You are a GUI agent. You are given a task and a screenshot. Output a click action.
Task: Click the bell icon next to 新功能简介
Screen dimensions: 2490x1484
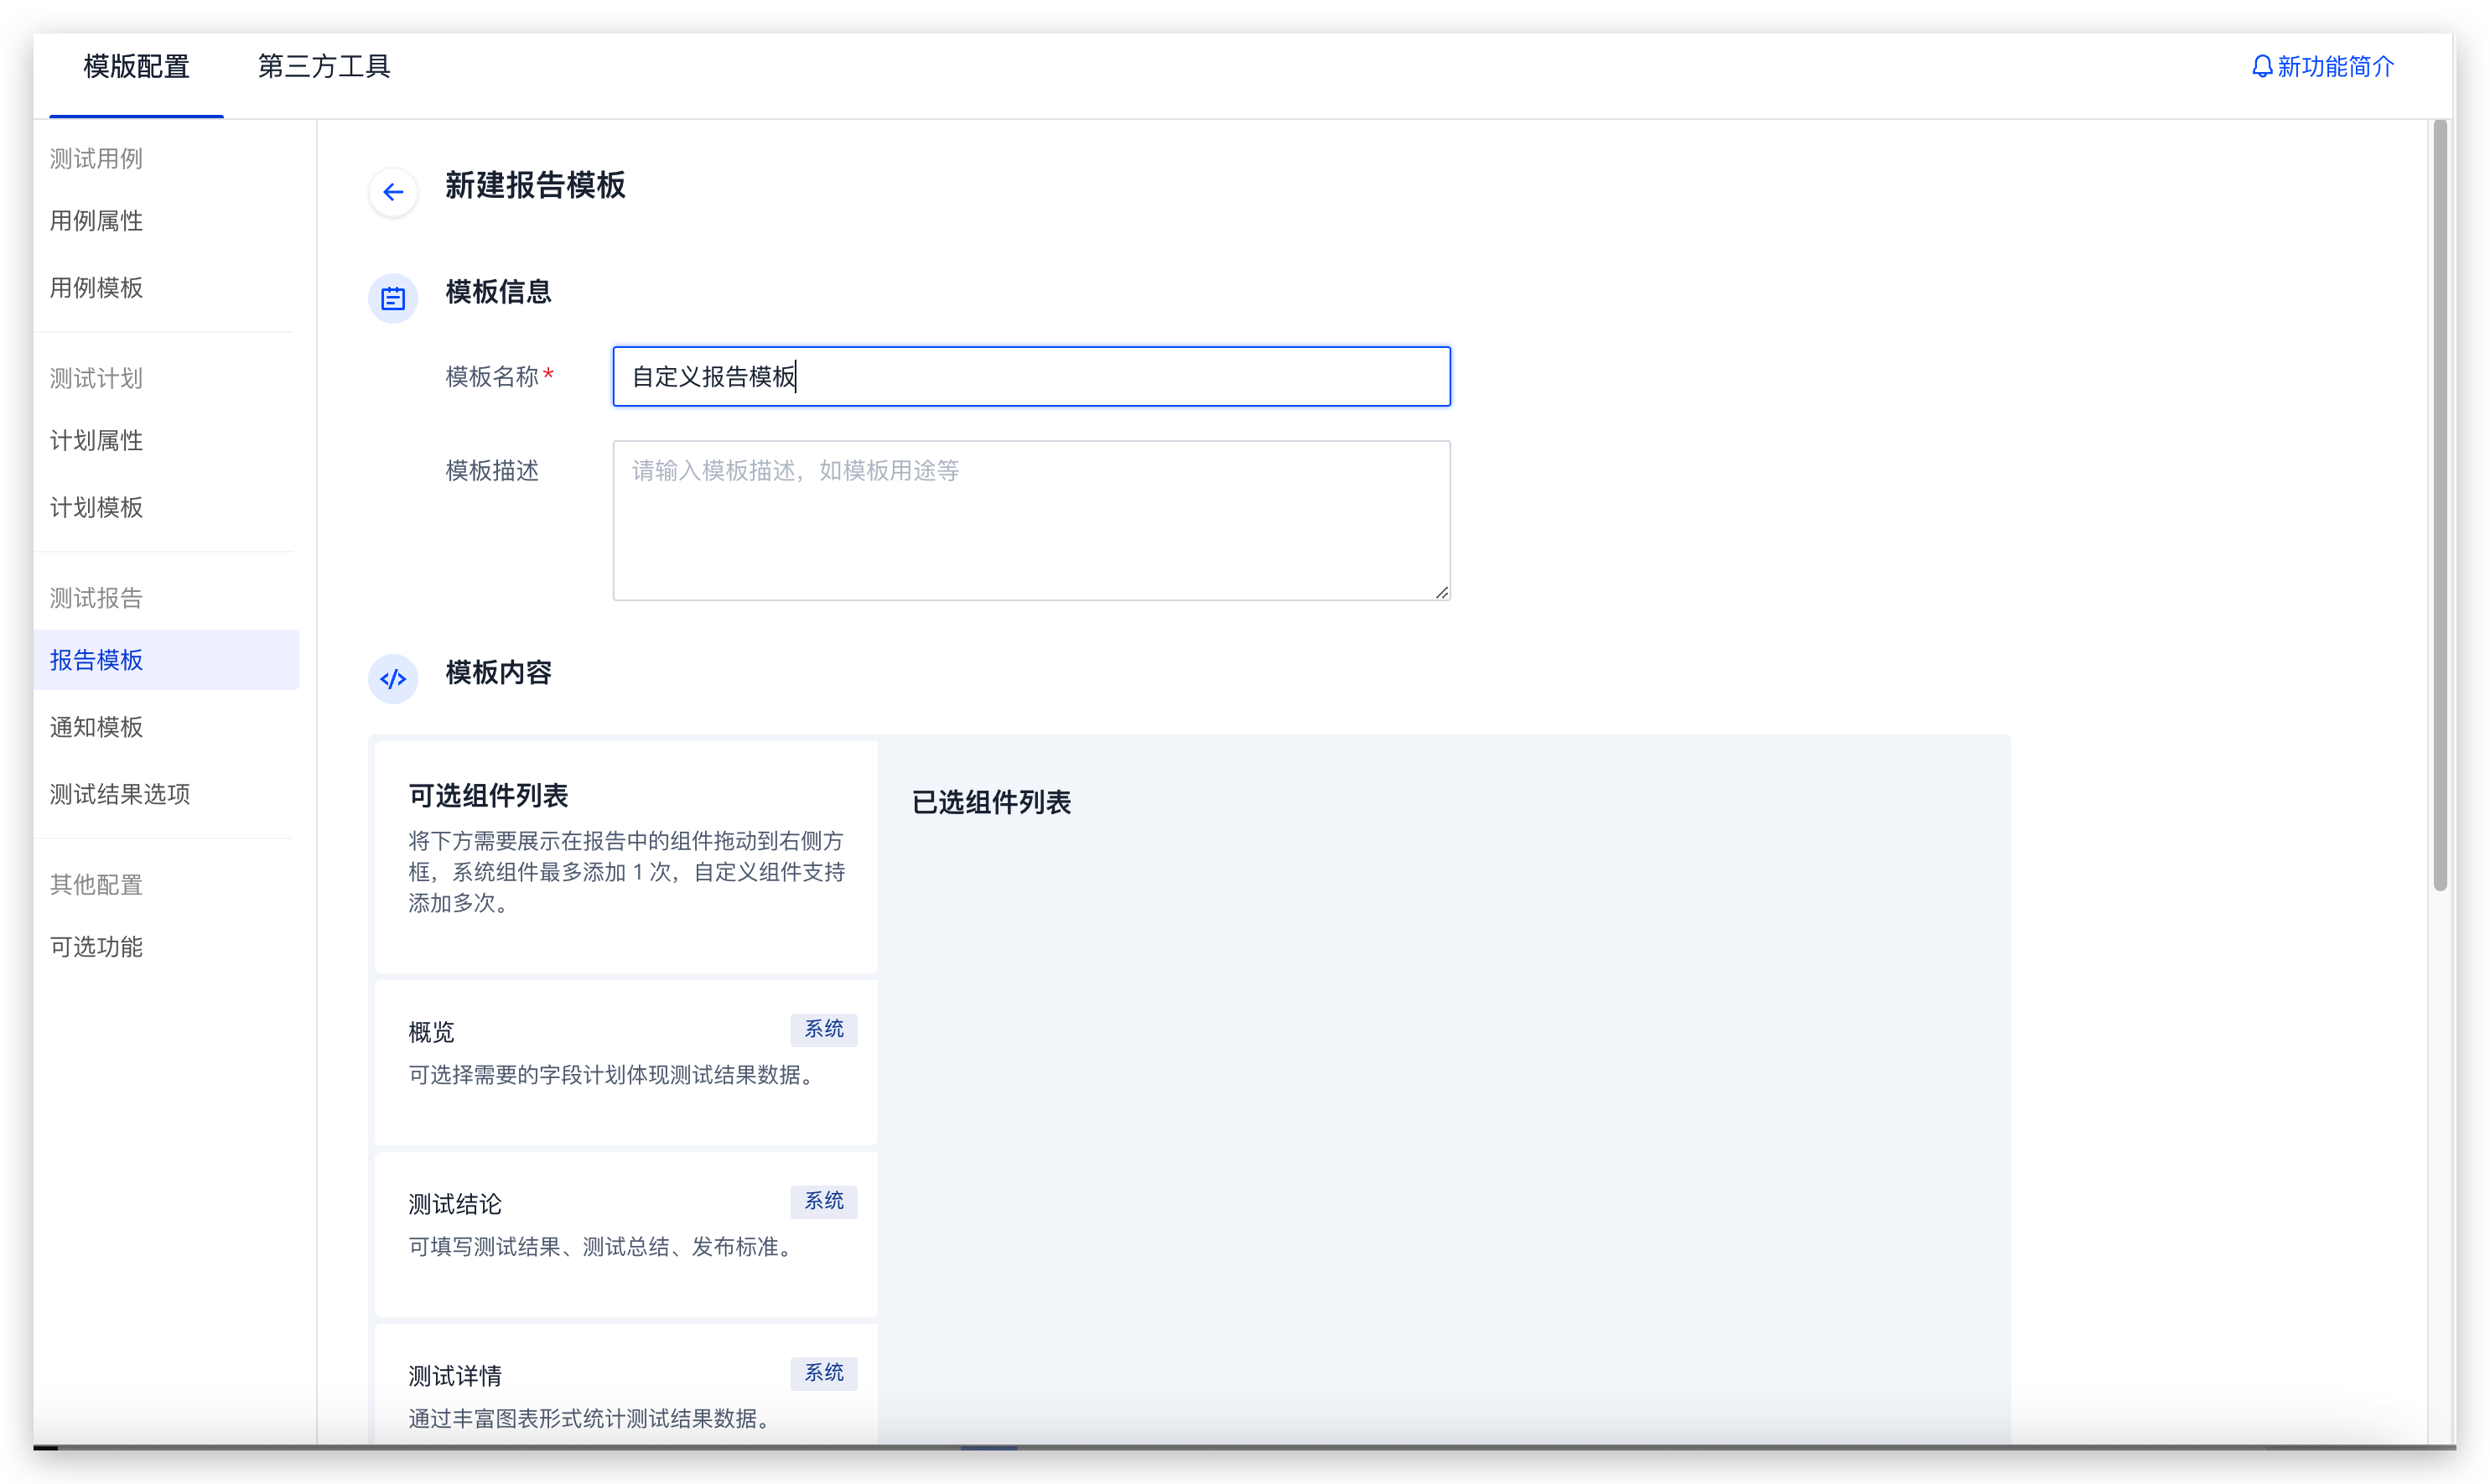coord(2261,67)
